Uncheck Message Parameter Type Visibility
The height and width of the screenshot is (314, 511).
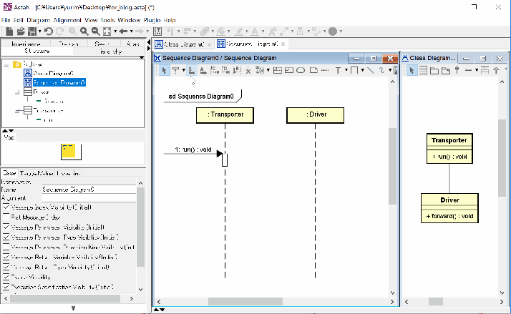coord(6,237)
